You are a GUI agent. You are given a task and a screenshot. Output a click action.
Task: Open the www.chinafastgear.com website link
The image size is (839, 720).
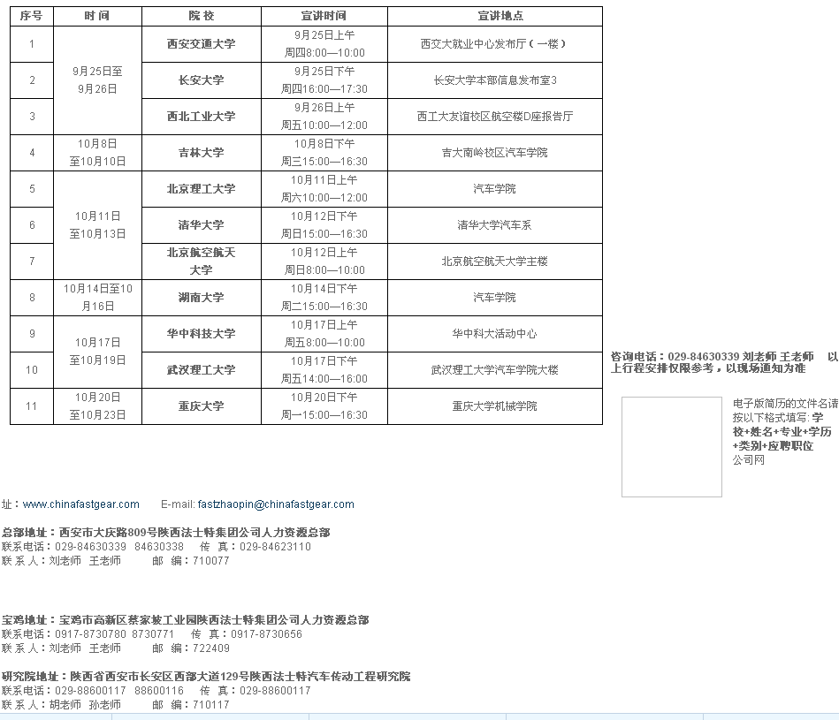pyautogui.click(x=80, y=504)
